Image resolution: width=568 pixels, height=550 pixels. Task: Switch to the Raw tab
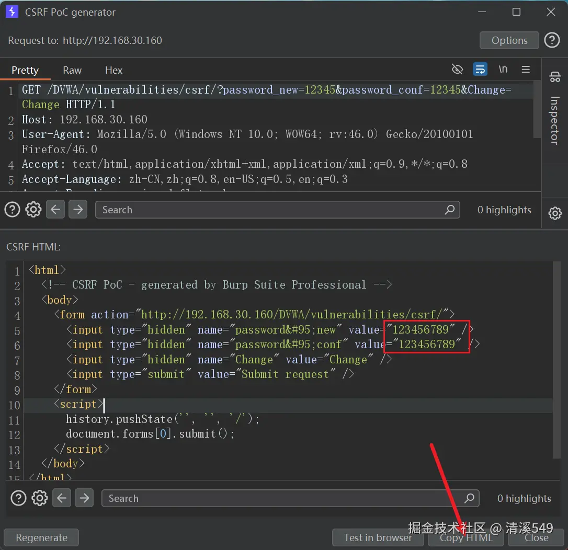click(x=72, y=70)
